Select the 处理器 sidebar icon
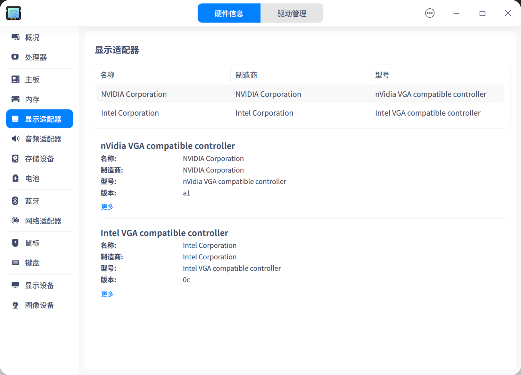 15,57
